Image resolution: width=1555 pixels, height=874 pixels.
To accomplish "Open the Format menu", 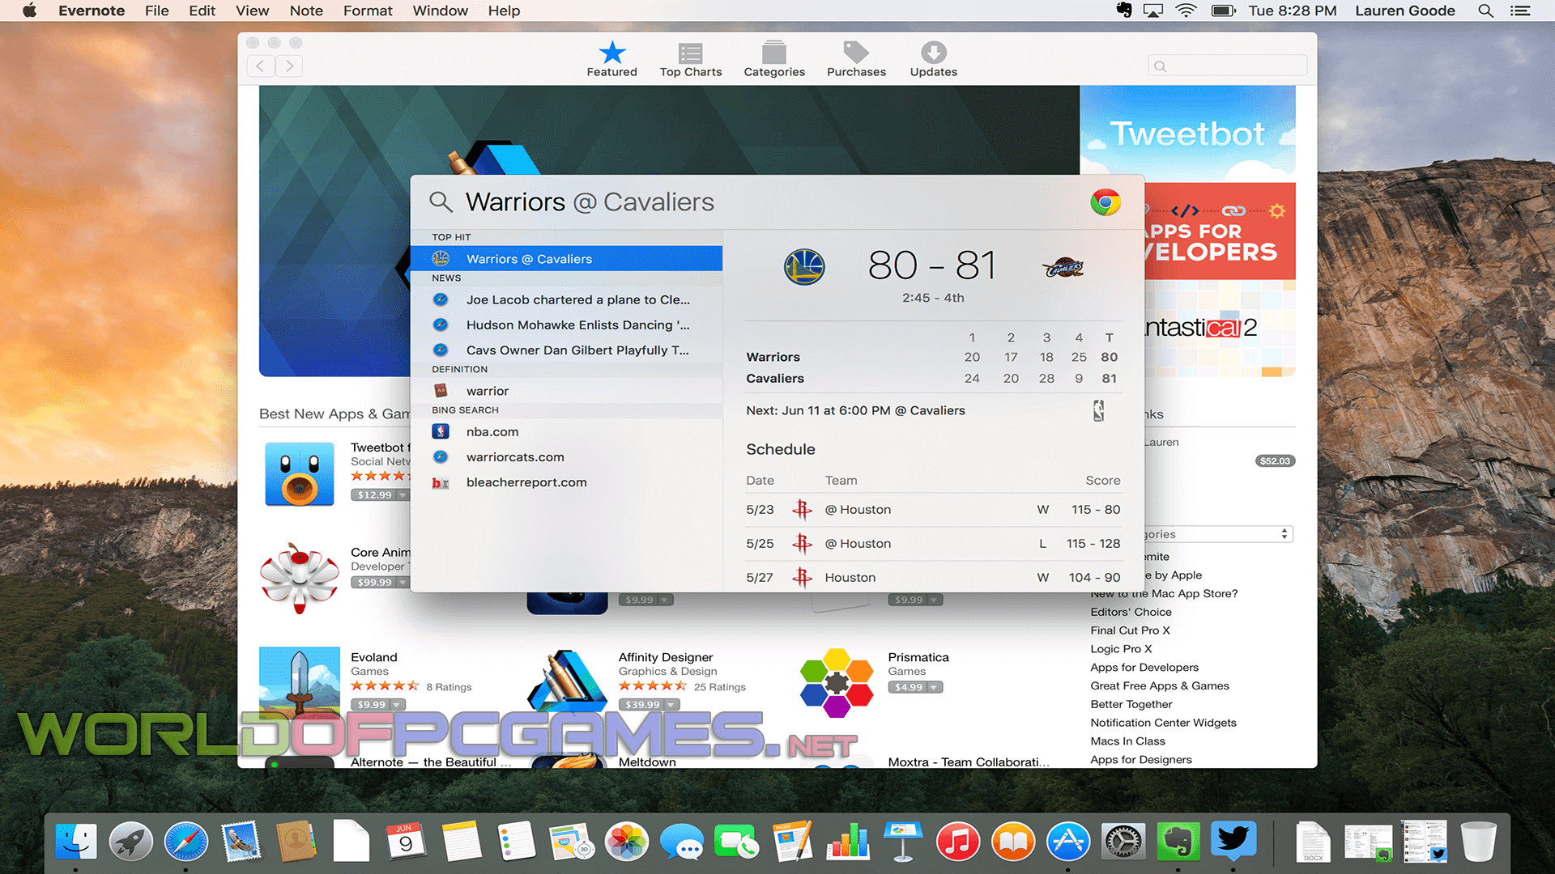I will point(367,11).
